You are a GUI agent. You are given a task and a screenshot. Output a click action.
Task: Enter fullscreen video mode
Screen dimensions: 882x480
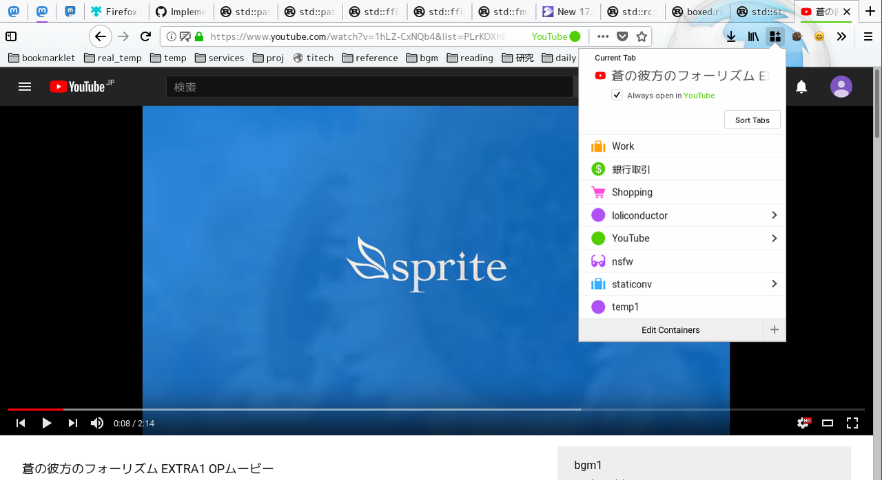(x=852, y=423)
